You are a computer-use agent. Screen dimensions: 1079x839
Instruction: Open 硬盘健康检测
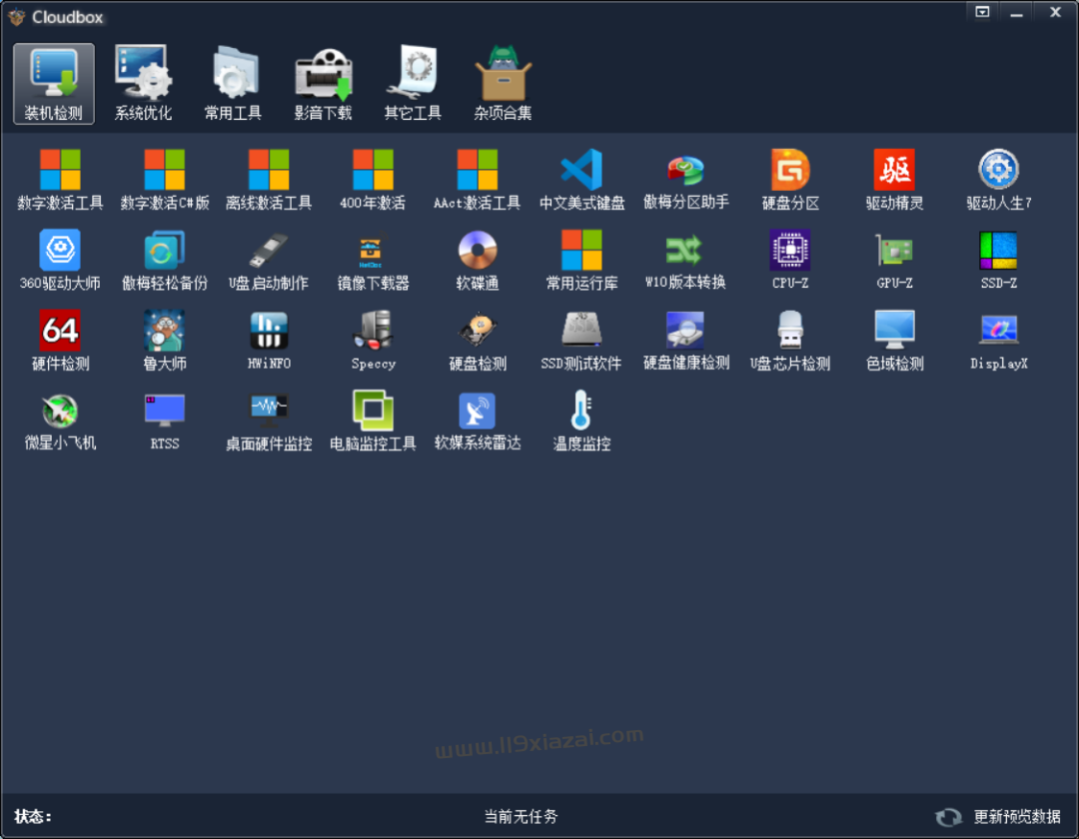coord(686,341)
